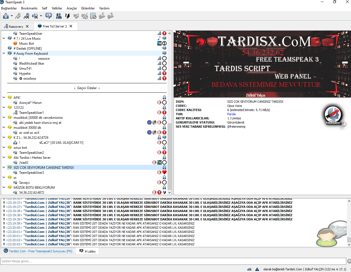Click the Kick from Channel boot icon
The width and height of the screenshot is (351, 272).
tap(102, 16)
